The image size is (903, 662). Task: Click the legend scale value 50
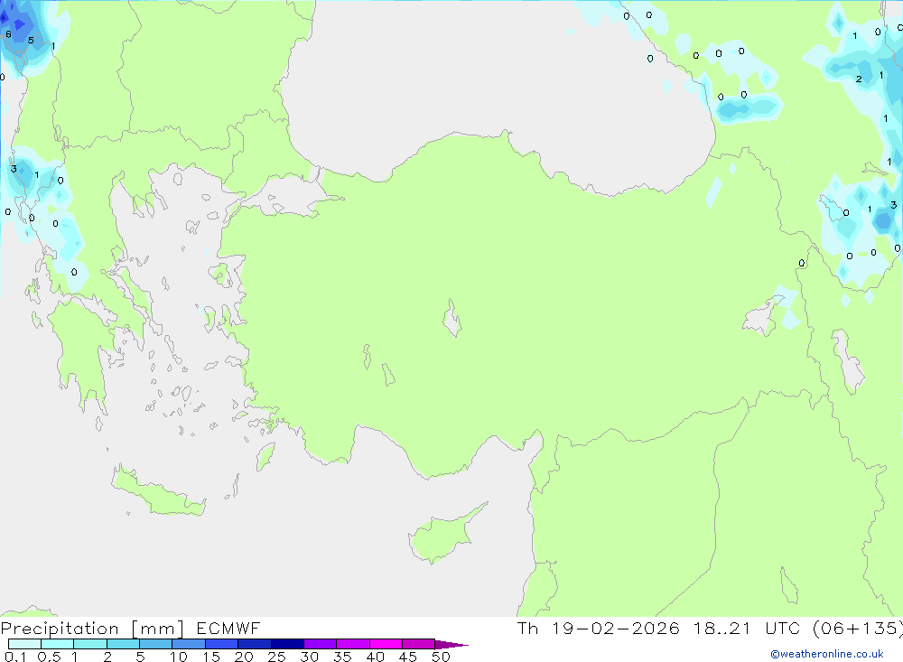tap(441, 657)
